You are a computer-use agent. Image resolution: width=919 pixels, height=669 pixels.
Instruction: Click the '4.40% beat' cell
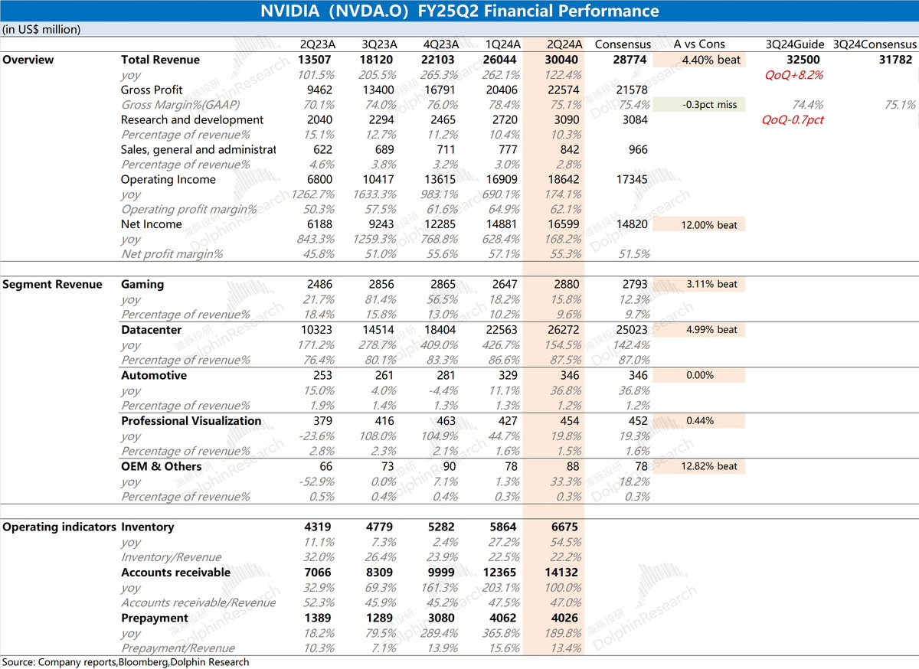[x=699, y=60]
